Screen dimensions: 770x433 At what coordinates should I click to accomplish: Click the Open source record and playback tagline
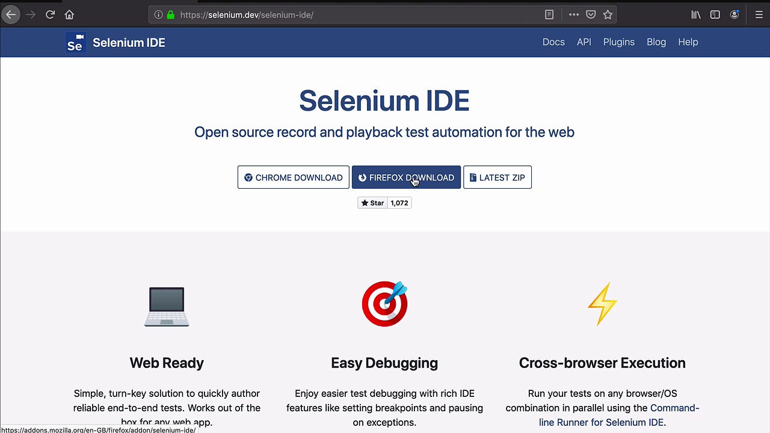click(x=384, y=132)
